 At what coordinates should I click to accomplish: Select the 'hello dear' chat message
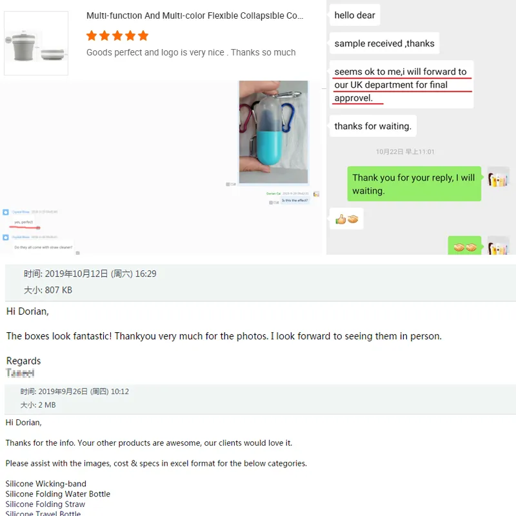point(355,15)
